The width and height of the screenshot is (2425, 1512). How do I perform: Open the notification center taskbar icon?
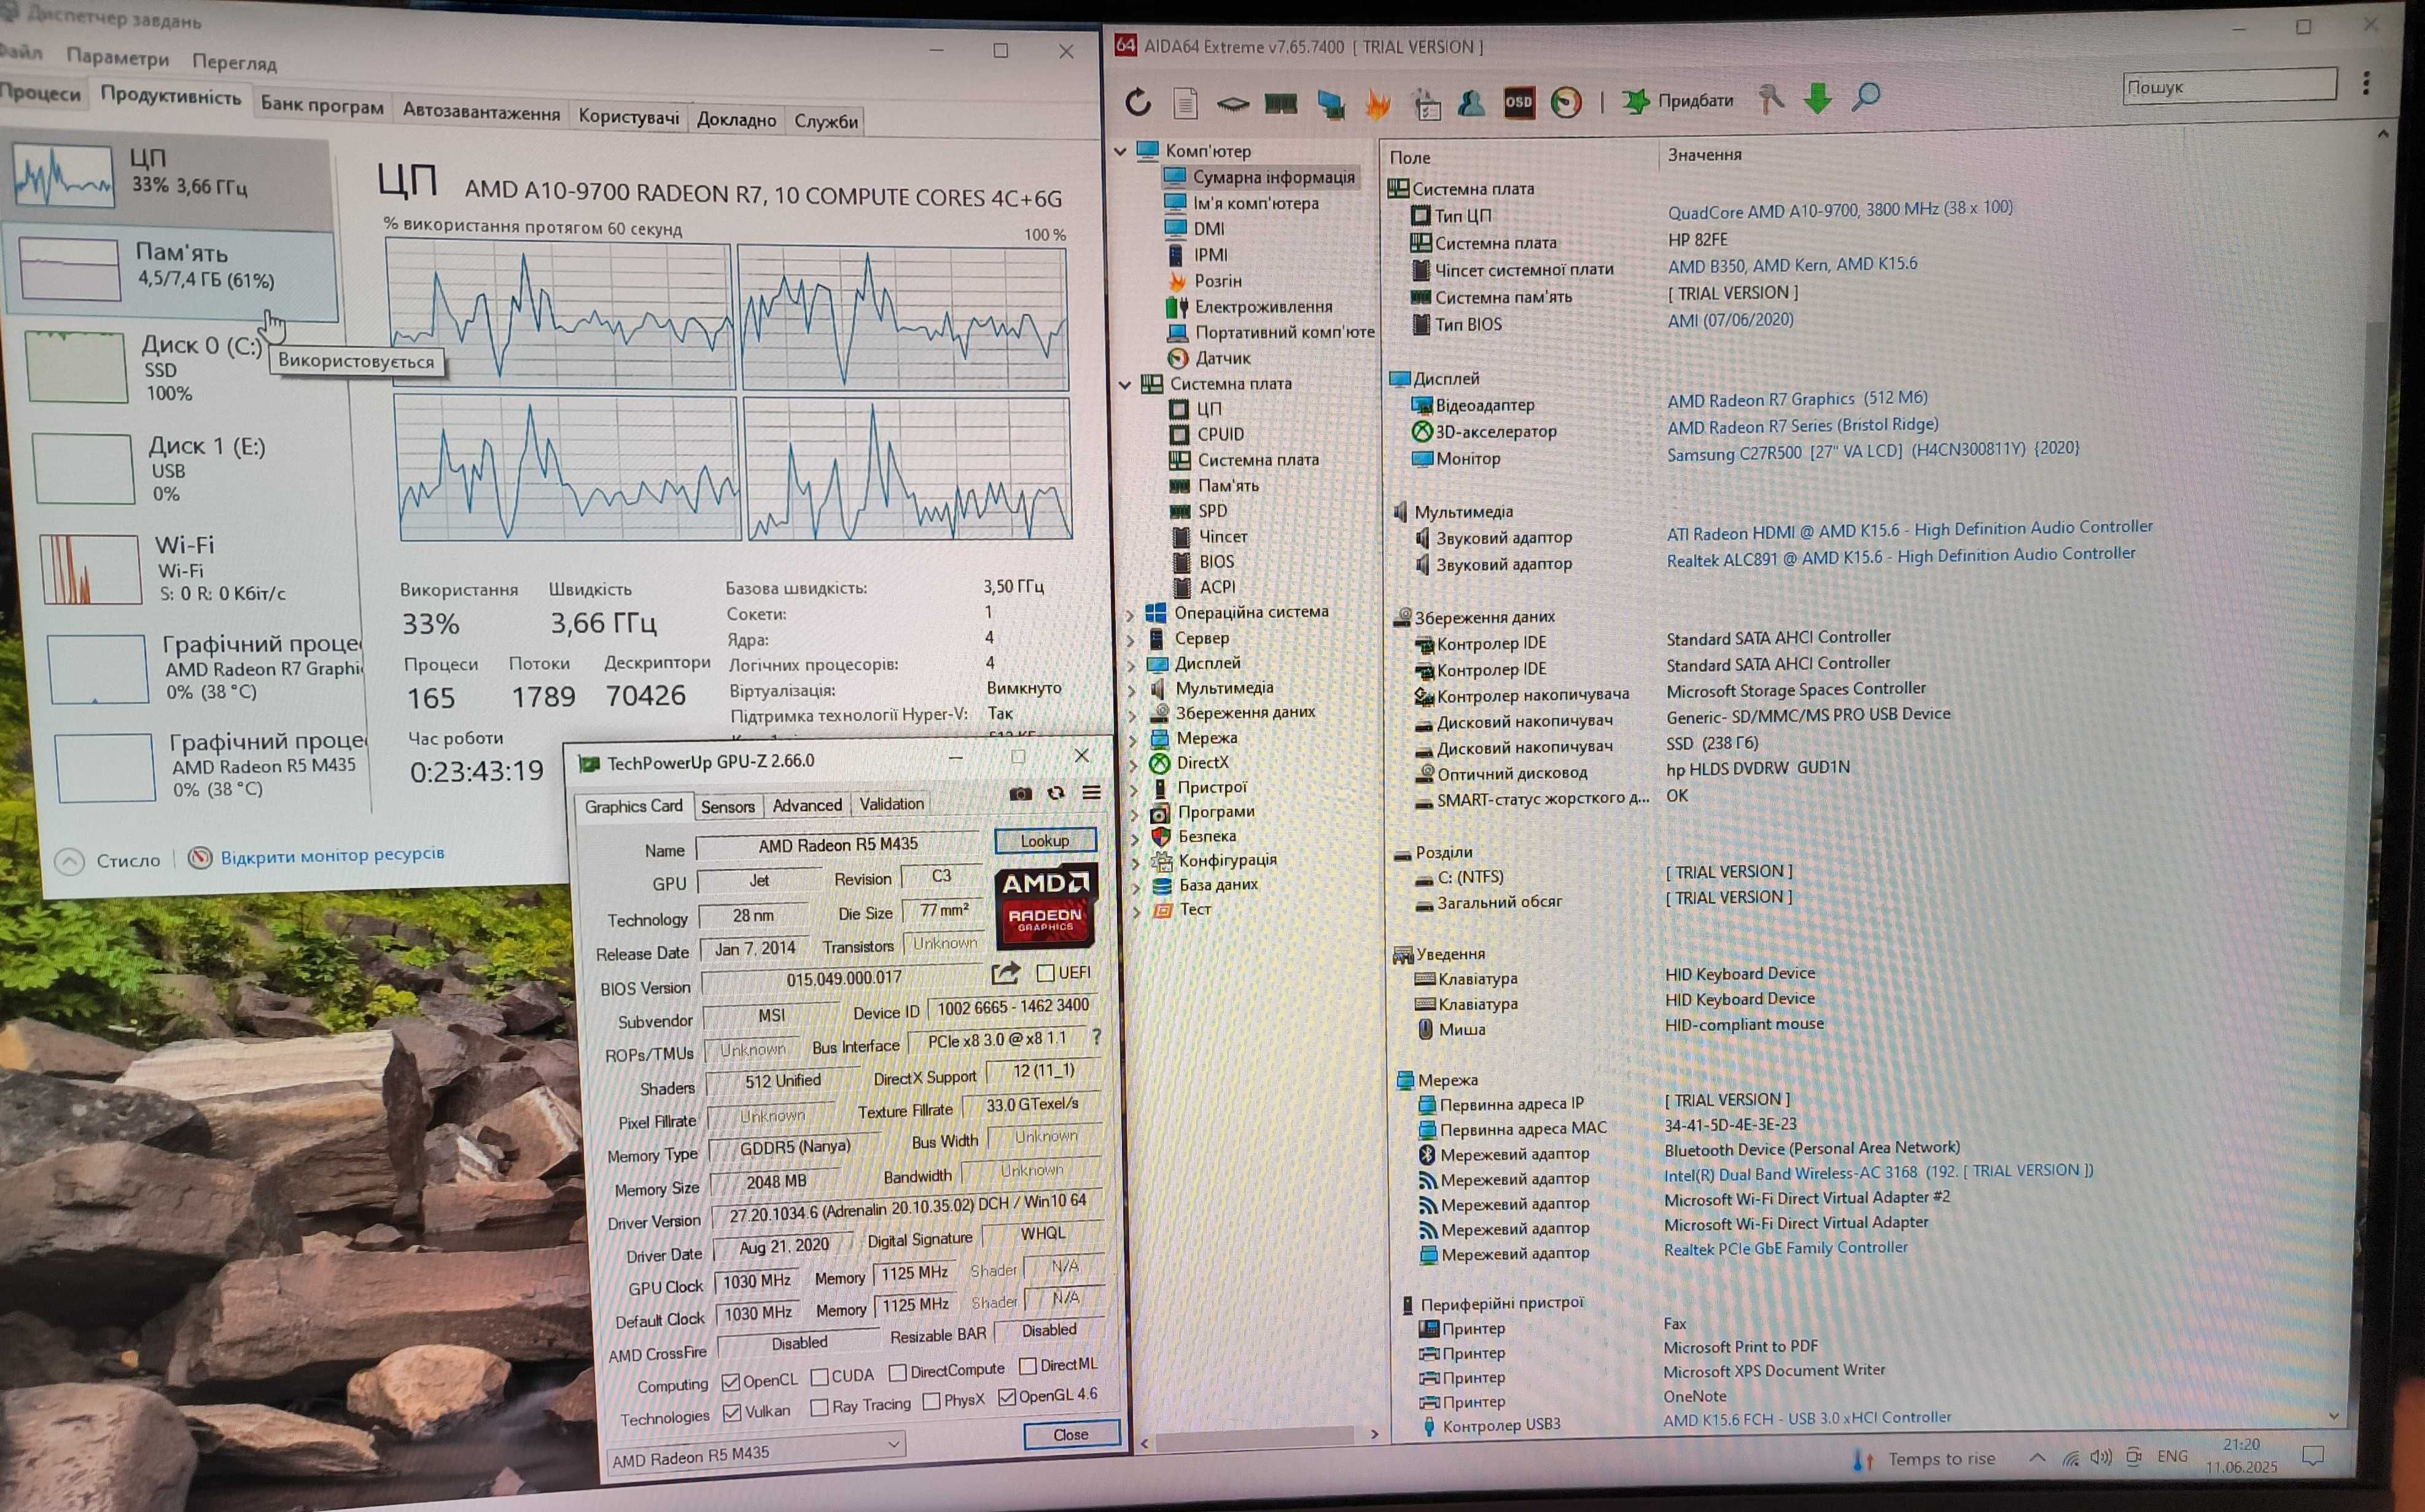click(x=2313, y=1455)
